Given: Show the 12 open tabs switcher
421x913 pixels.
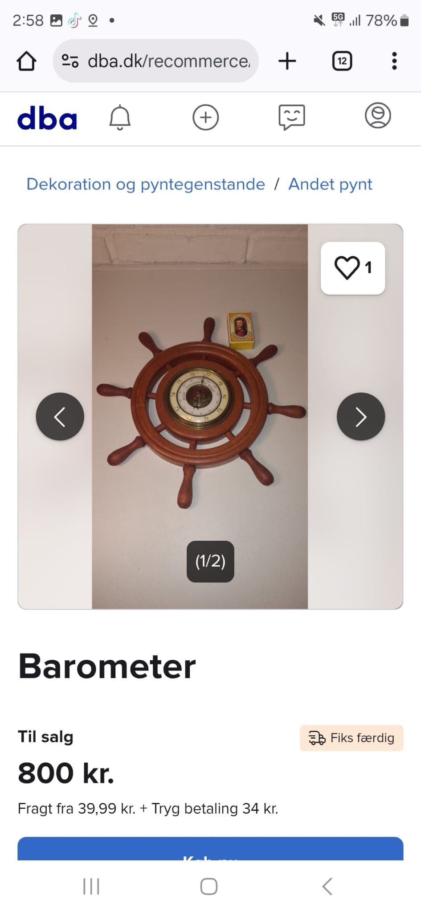Looking at the screenshot, I should 342,61.
